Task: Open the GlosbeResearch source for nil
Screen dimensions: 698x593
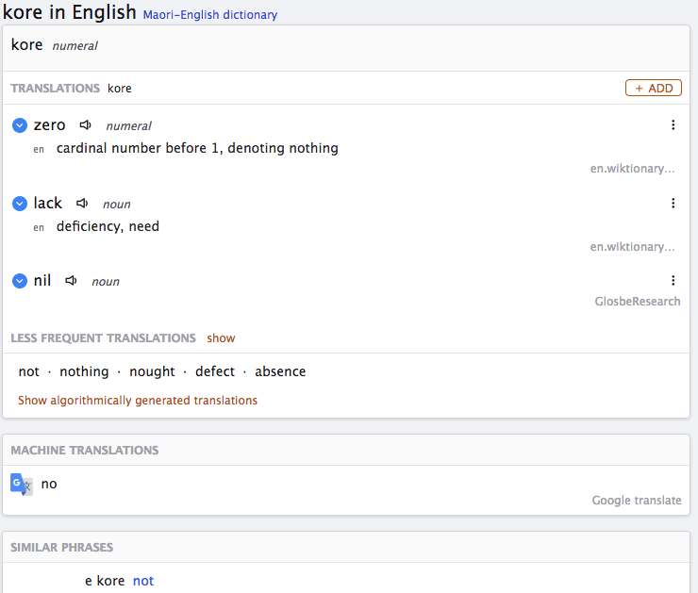Action: click(x=638, y=302)
